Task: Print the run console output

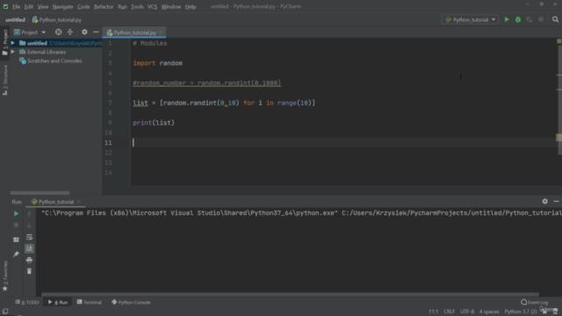Action: tap(29, 260)
